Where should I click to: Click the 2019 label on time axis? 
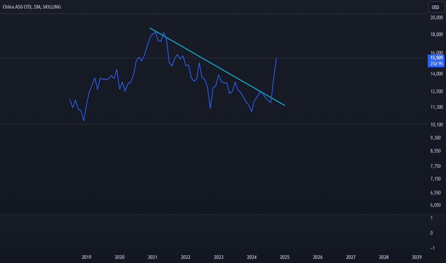[87, 257]
